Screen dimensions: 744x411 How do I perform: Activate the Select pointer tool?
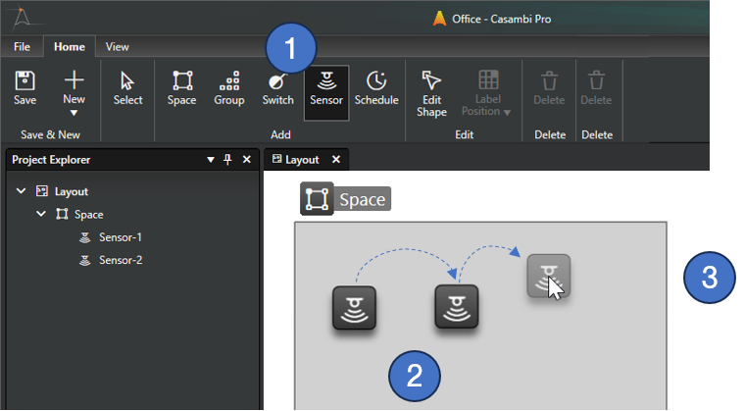pyautogui.click(x=127, y=88)
